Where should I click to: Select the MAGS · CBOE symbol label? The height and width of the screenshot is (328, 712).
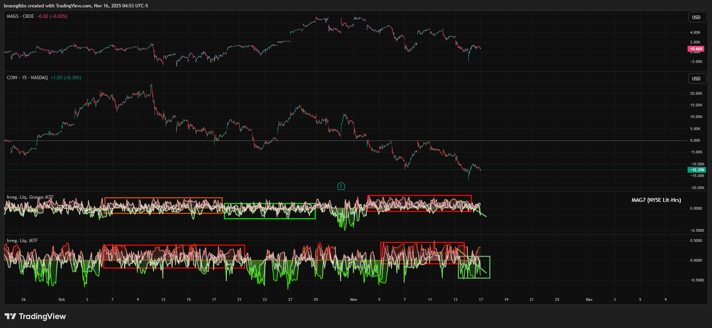coord(20,16)
